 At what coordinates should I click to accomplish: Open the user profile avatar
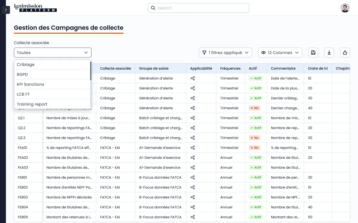tap(345, 8)
